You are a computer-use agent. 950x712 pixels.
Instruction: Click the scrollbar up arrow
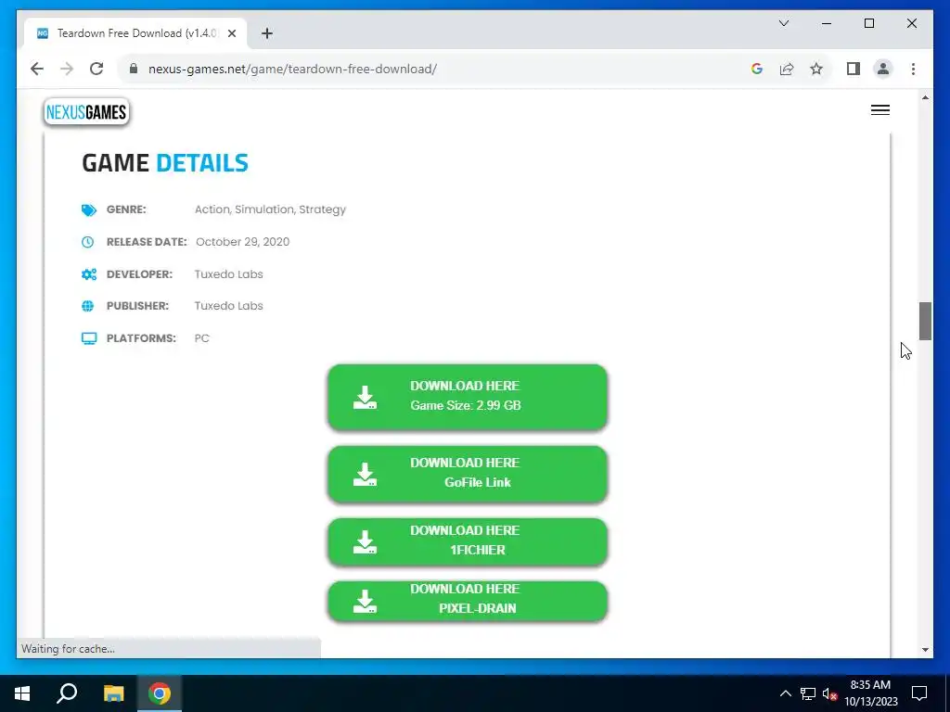pos(925,97)
